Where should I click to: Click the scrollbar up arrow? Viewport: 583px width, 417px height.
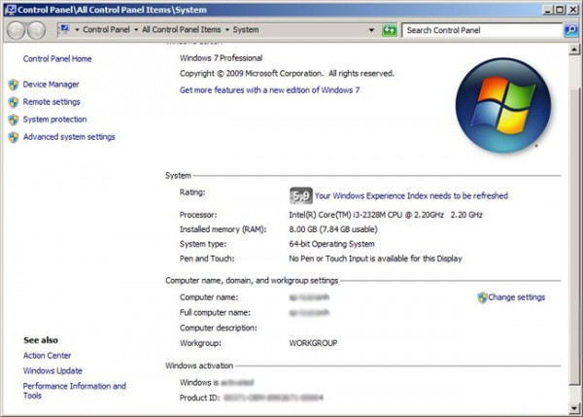(x=574, y=50)
